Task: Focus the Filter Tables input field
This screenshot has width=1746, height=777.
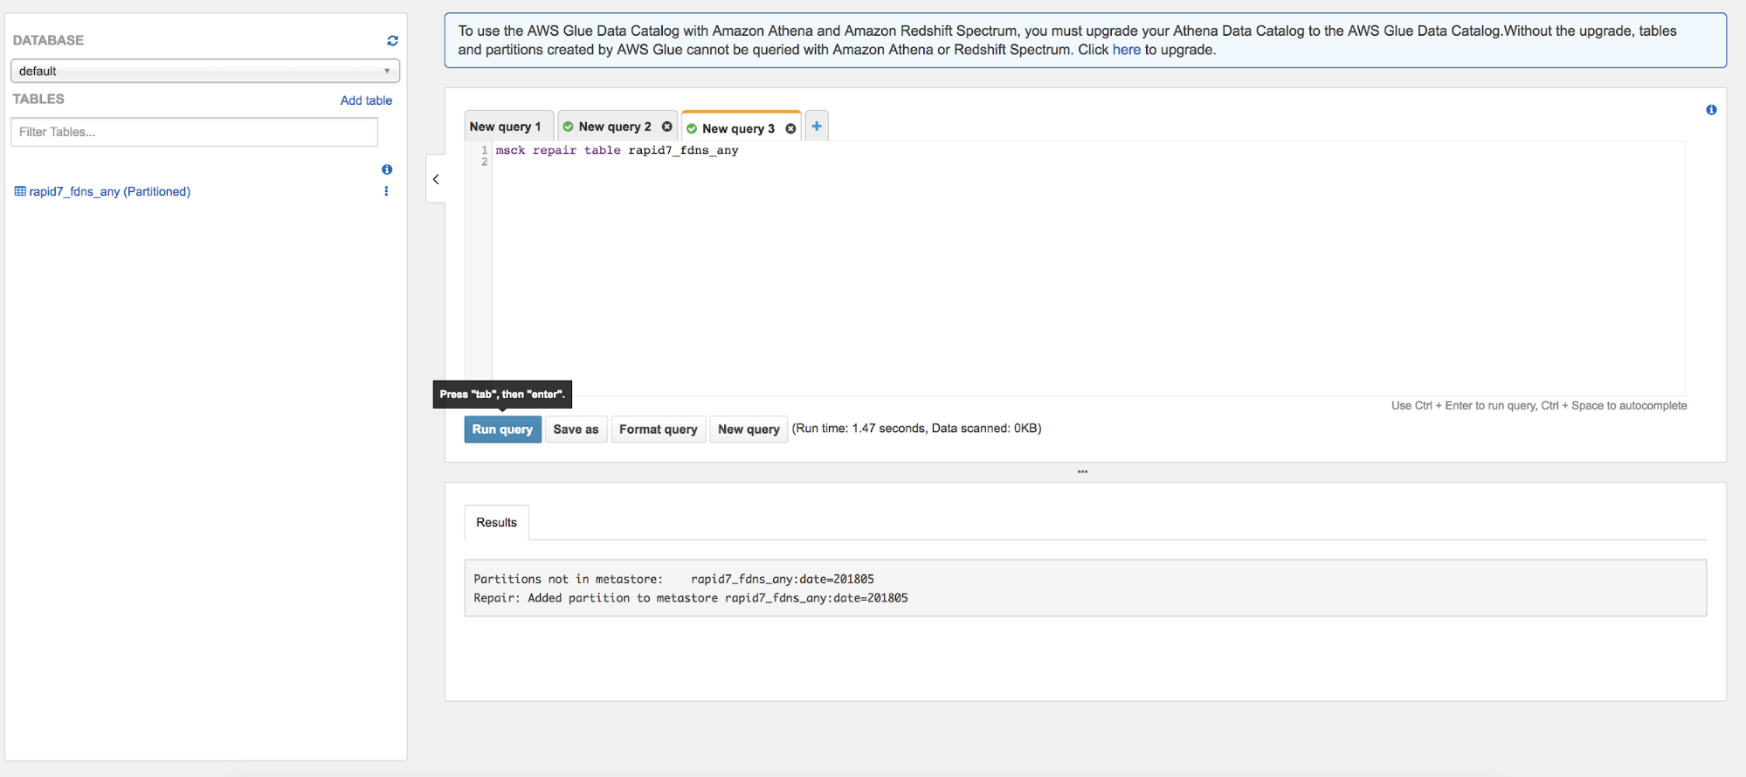Action: point(194,132)
